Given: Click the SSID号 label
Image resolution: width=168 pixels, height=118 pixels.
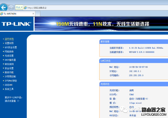Looking at the screenshot, I should point(113,95).
